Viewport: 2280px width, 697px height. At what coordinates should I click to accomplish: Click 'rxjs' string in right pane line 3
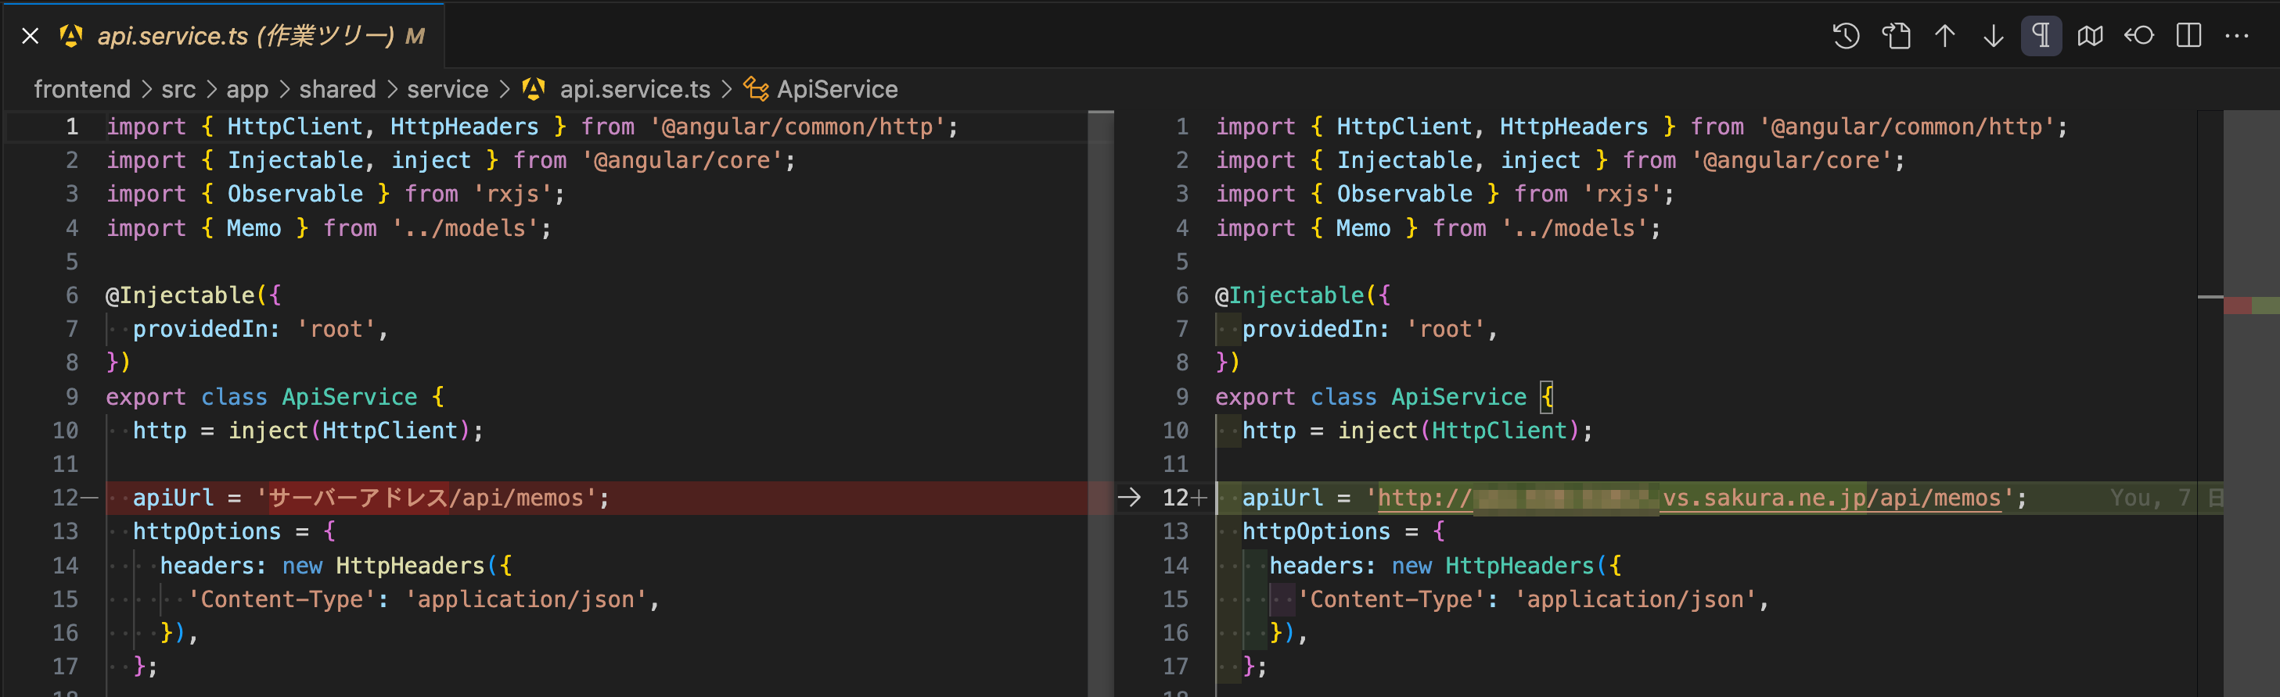coord(1621,195)
